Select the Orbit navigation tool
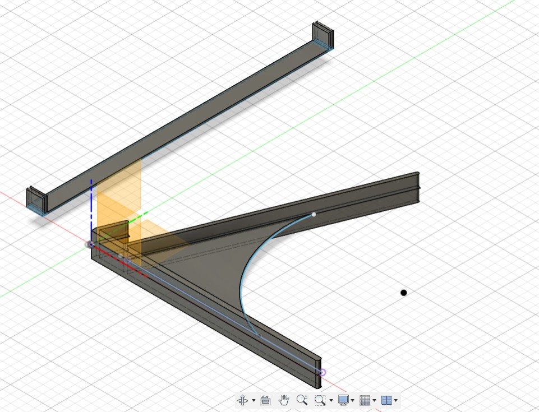539x412 pixels. pos(243,400)
